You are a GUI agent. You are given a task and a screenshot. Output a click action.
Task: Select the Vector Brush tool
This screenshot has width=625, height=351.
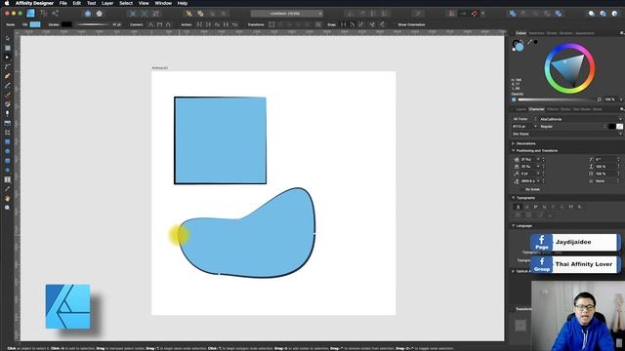[x=7, y=95]
